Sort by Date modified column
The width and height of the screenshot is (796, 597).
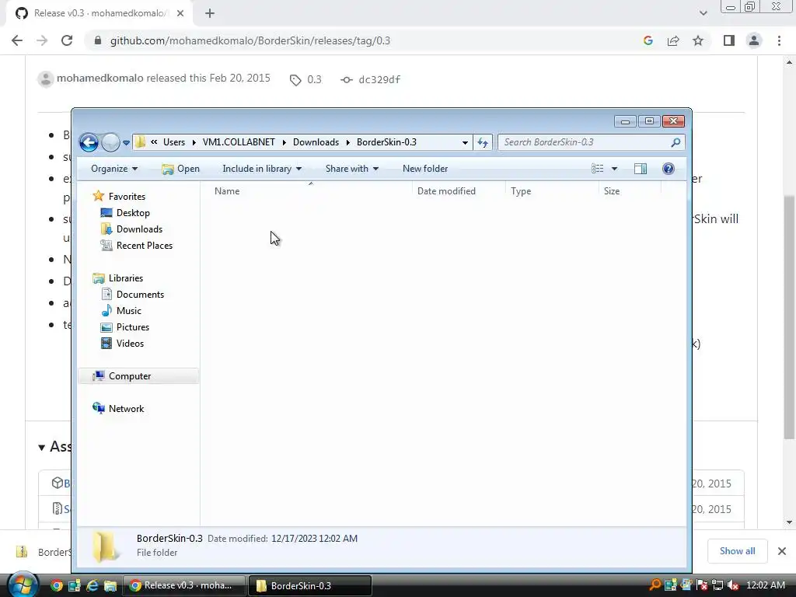click(446, 191)
